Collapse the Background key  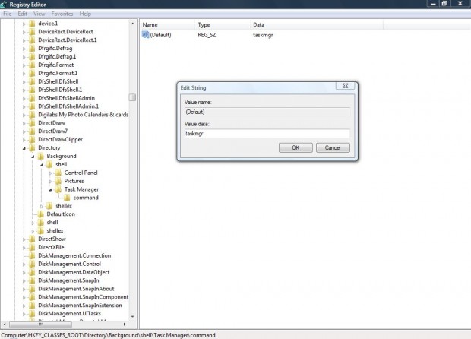(33, 157)
